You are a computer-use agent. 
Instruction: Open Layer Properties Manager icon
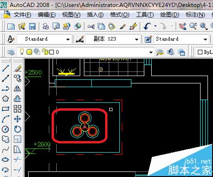11,52
